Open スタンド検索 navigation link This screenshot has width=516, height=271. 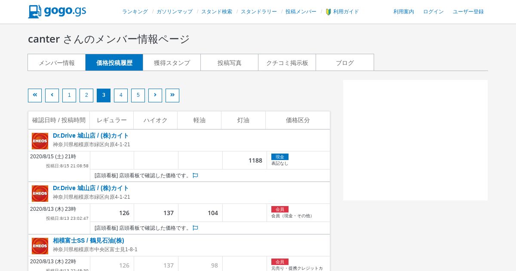[x=217, y=12]
